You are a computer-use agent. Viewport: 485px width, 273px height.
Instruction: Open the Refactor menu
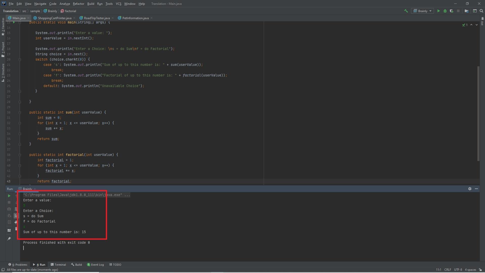coord(78,4)
